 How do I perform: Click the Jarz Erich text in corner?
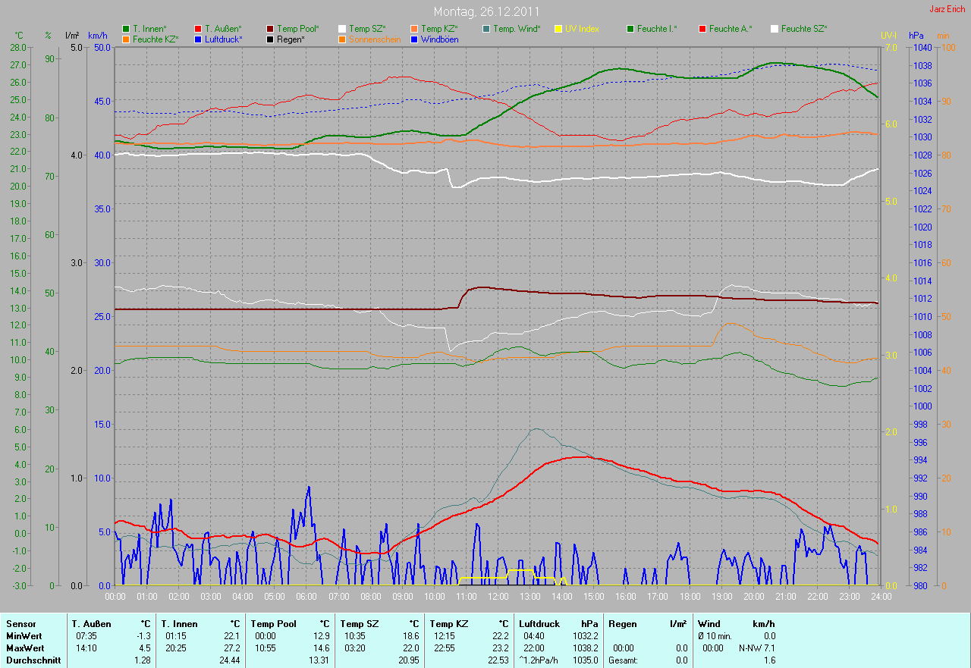947,9
